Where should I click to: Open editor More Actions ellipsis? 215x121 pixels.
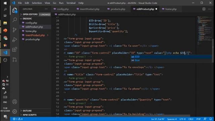210,9
